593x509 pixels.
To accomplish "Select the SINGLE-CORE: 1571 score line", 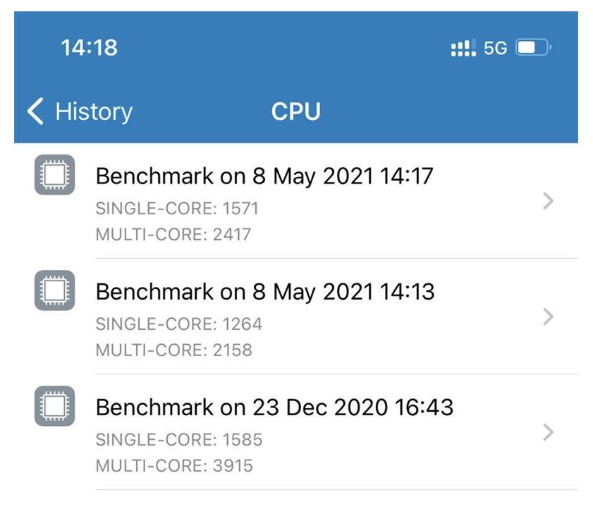I will point(177,209).
